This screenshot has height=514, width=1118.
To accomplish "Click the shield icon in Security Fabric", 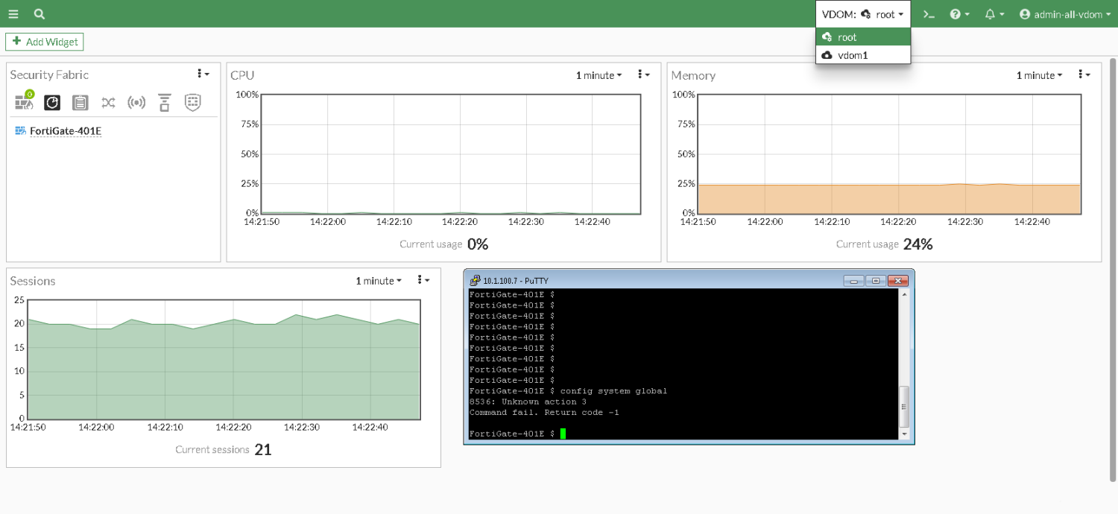I will pyautogui.click(x=192, y=103).
